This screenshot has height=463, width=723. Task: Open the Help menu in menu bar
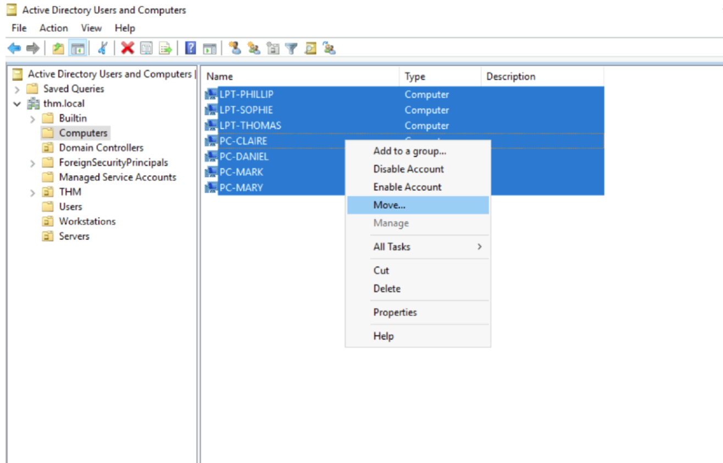[x=125, y=28]
